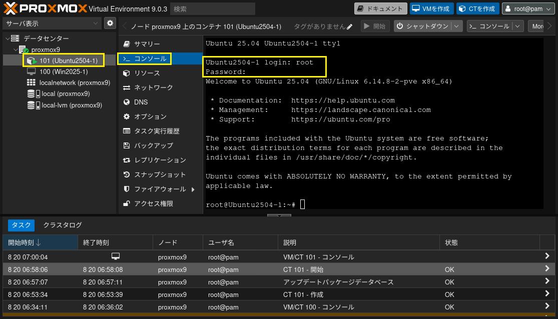Click シャットダウン button
Image resolution: width=558 pixels, height=319 pixels.
coord(422,26)
